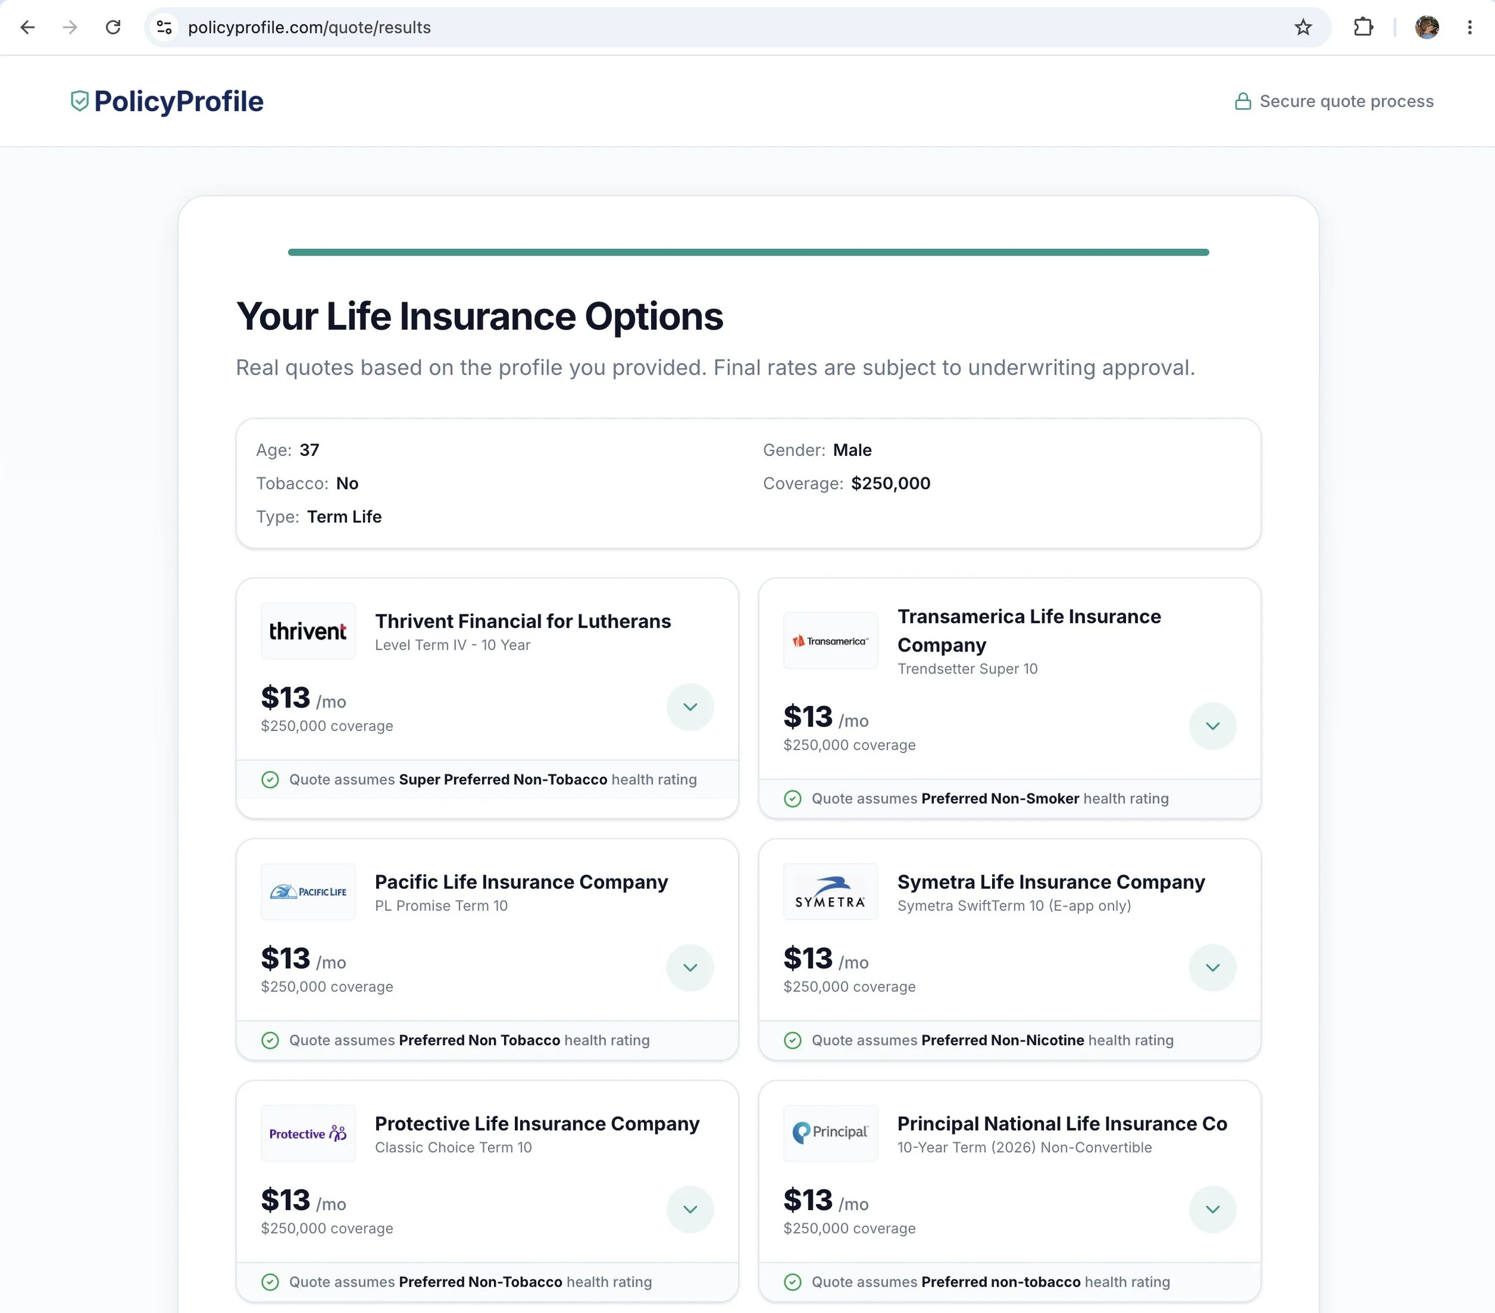Click the check icon on Pacific Life health rating
Viewport: 1495px width, 1313px height.
point(270,1040)
